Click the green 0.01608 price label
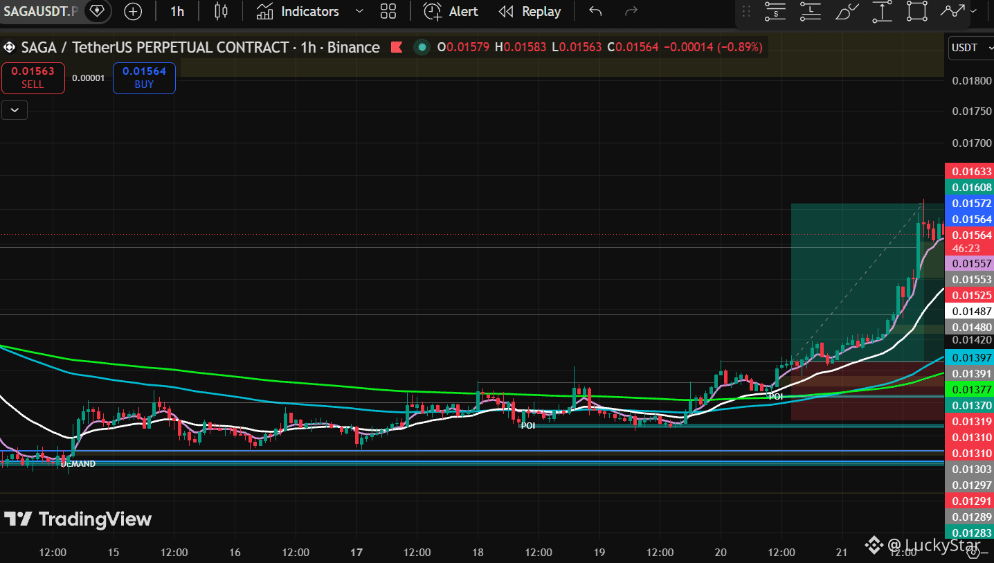The height and width of the screenshot is (563, 994). coord(969,187)
